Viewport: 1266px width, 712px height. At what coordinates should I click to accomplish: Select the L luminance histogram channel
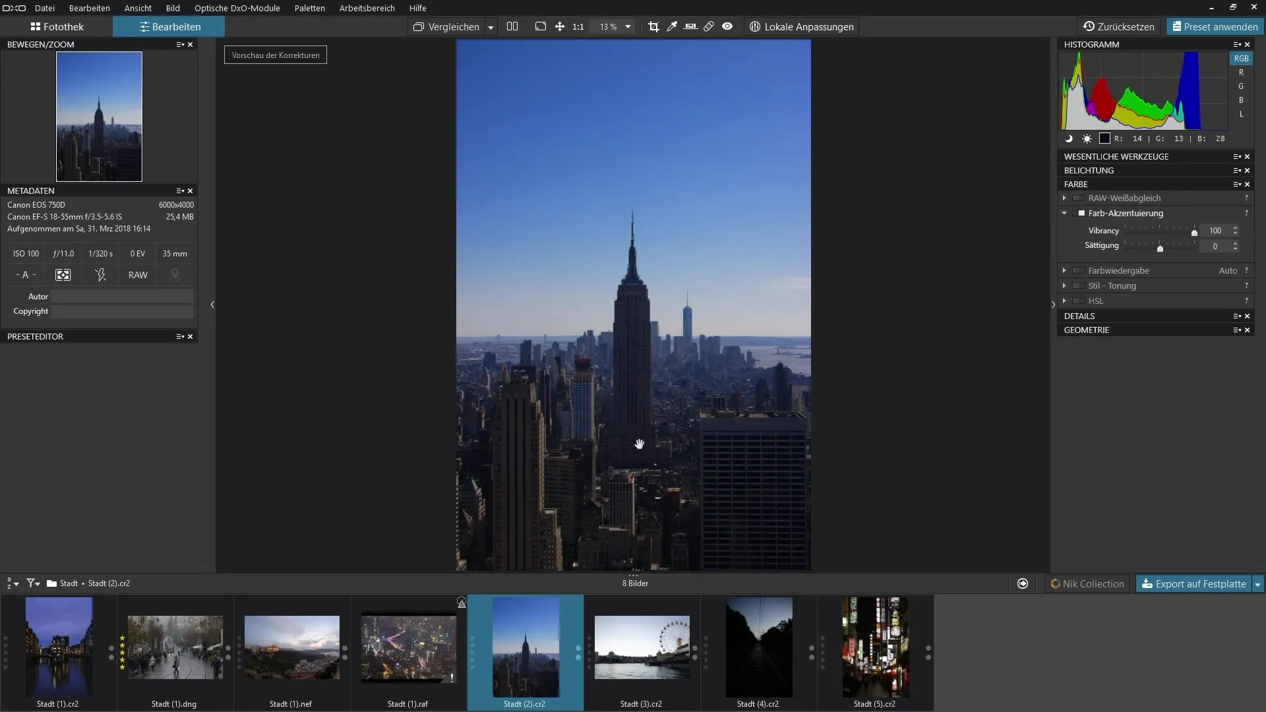(x=1241, y=114)
